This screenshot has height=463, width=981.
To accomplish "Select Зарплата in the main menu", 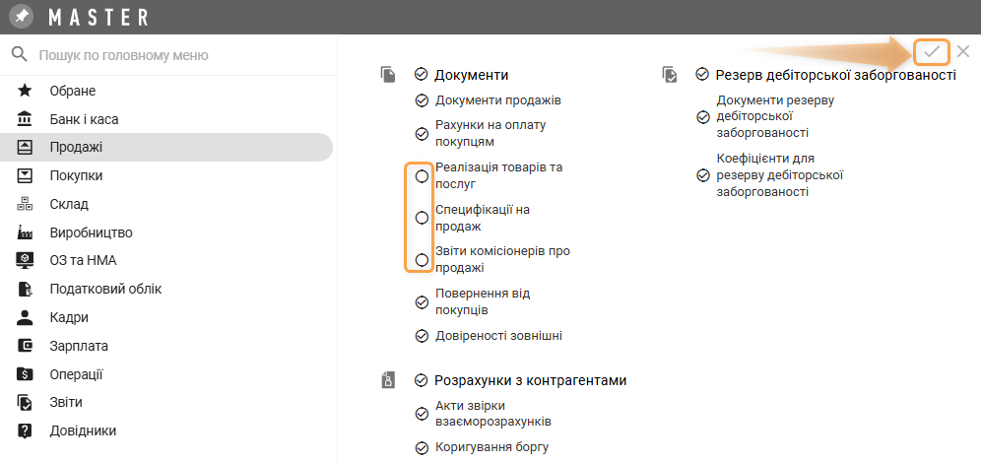I will tap(79, 347).
